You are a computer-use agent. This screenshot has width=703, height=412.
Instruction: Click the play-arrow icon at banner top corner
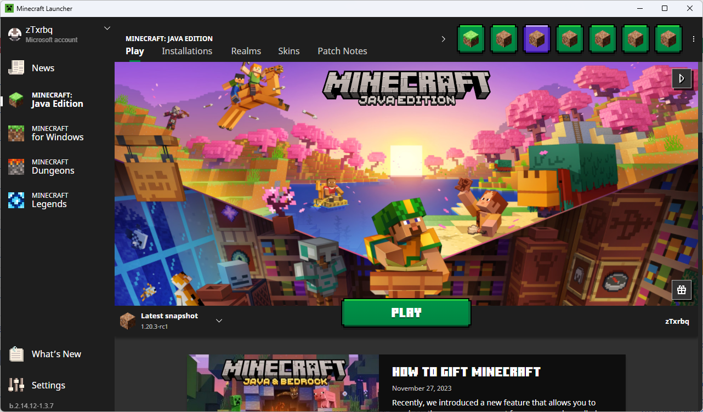[x=682, y=78]
